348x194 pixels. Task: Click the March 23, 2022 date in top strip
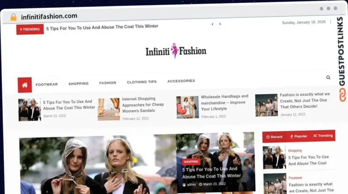click(x=54, y=116)
